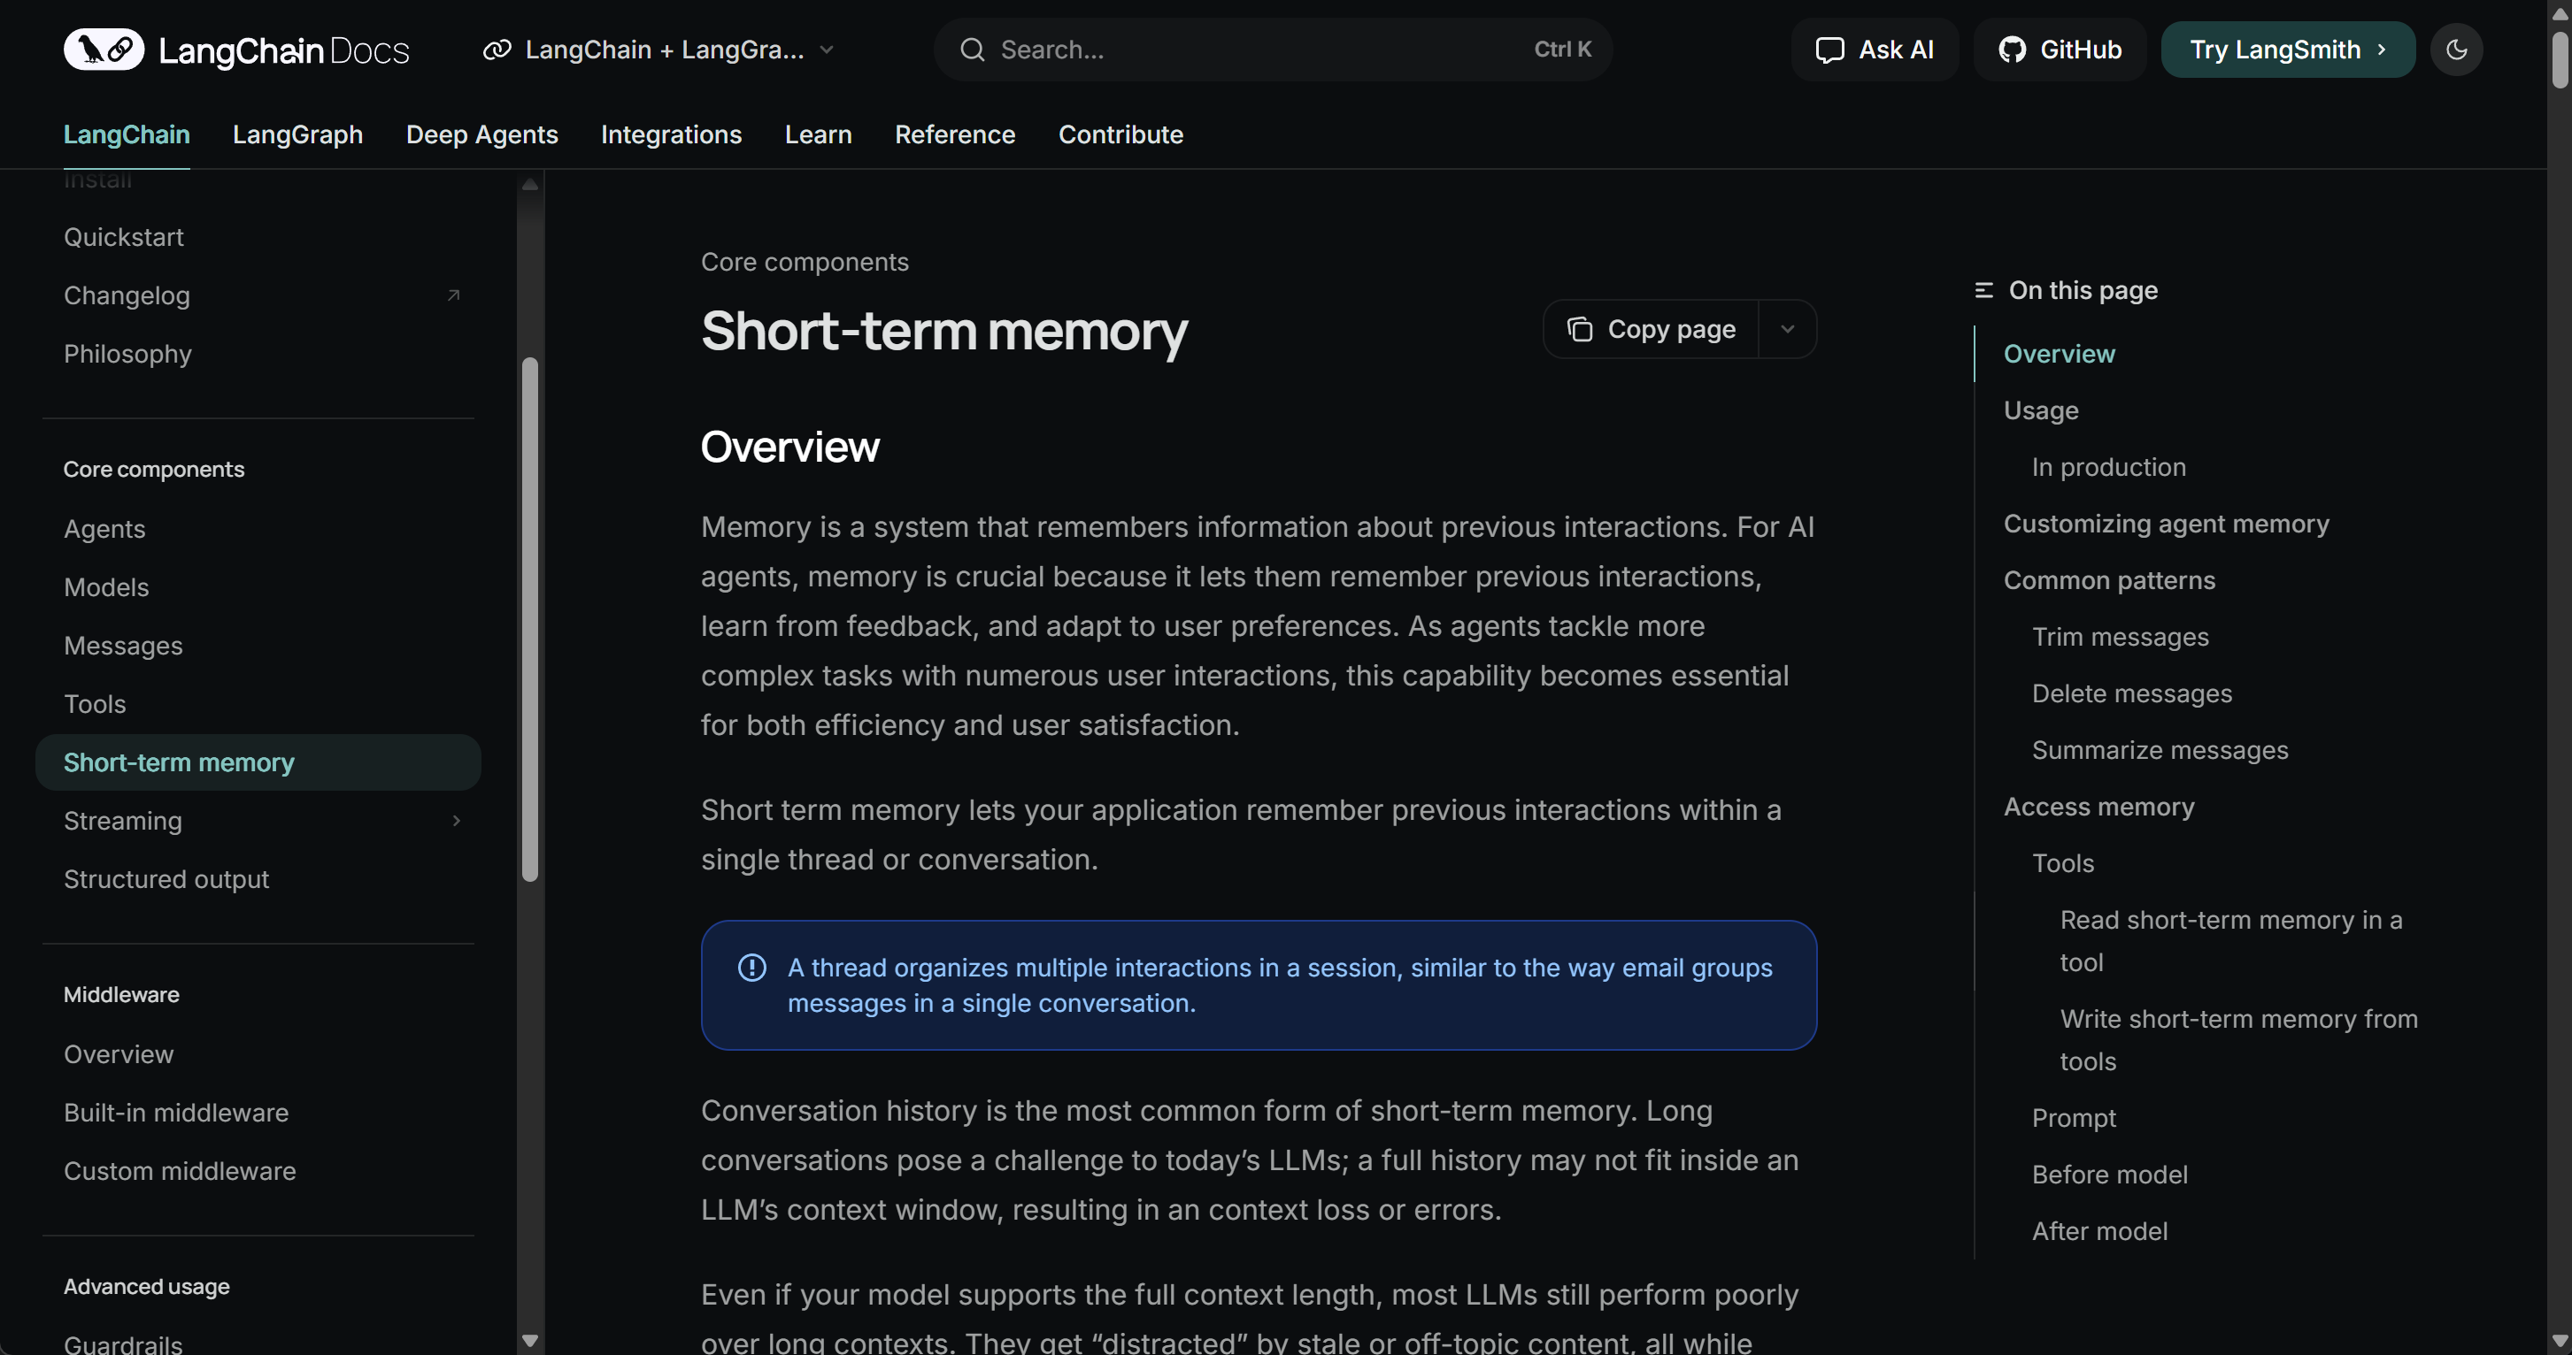
Task: Click the page scrollbar thumb at right edge
Action: (2559, 60)
